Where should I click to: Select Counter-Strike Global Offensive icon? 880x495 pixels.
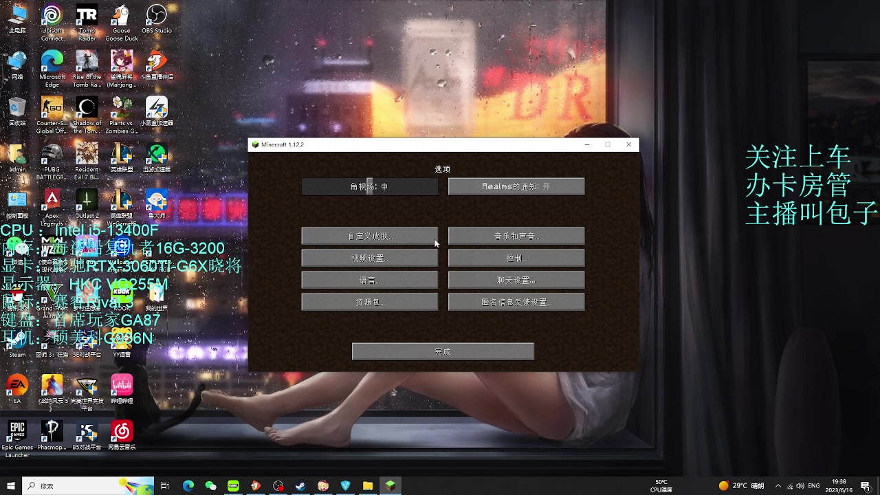52,115
